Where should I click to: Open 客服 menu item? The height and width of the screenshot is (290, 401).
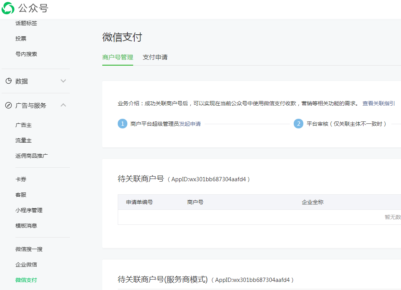pyautogui.click(x=21, y=195)
